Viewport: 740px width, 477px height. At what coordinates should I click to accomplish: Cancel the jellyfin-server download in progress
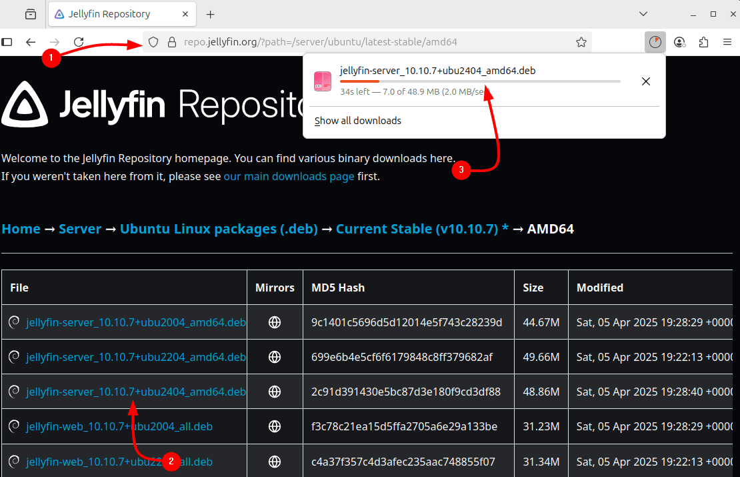click(x=645, y=81)
